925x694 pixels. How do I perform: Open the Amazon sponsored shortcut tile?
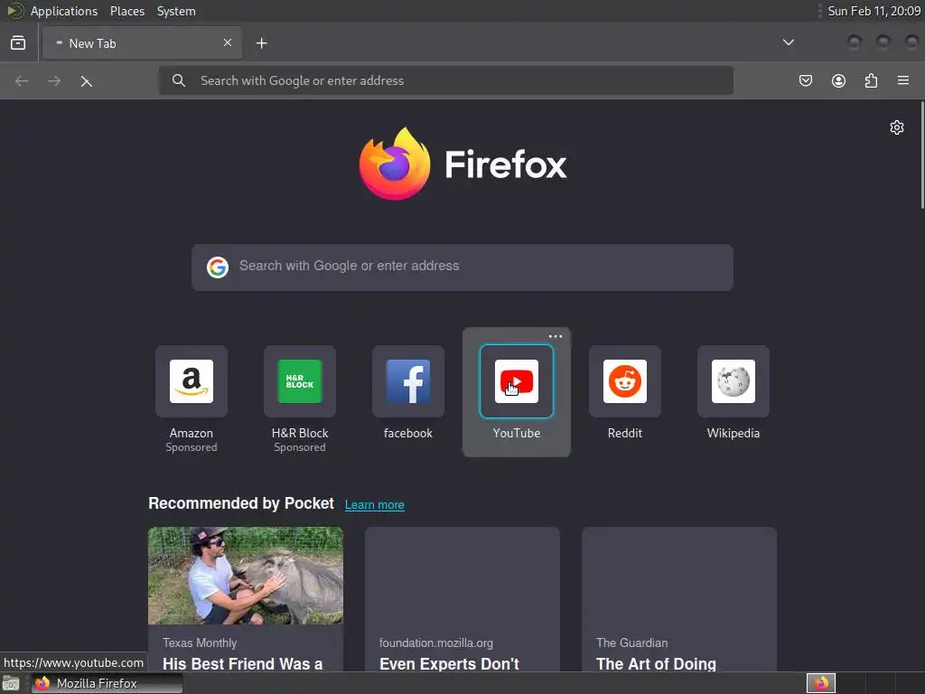[192, 381]
